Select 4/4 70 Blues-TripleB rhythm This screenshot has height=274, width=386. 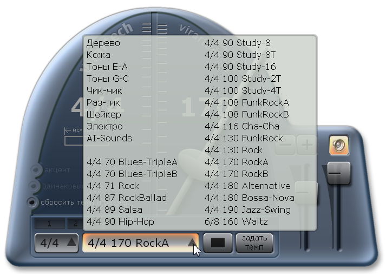(132, 174)
